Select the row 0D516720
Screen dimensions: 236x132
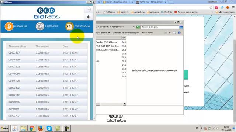click(x=47, y=81)
